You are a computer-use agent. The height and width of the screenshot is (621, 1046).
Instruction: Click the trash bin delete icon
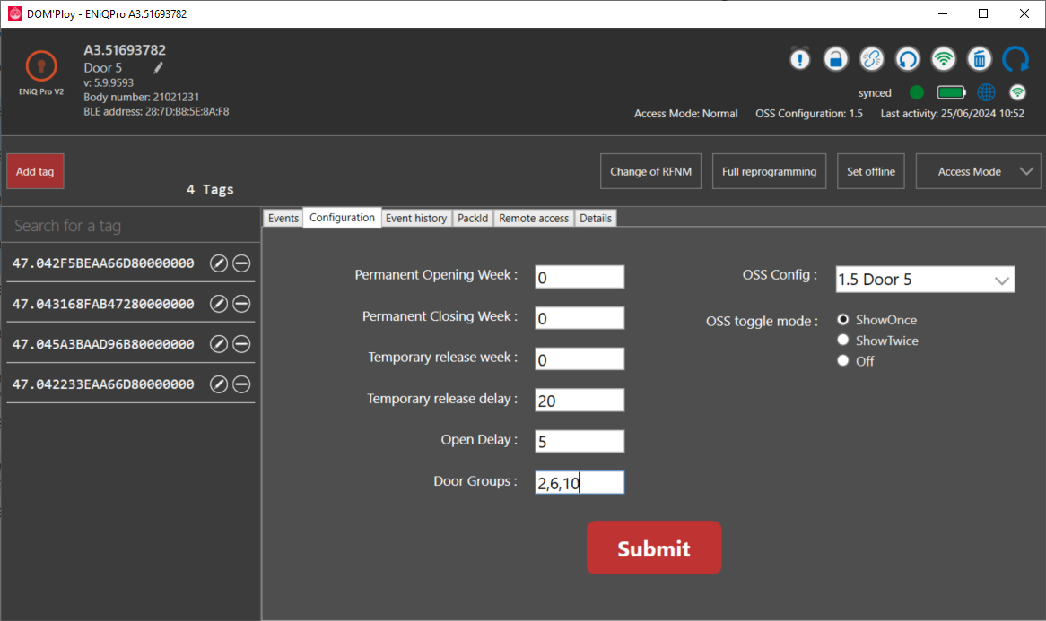[x=980, y=59]
